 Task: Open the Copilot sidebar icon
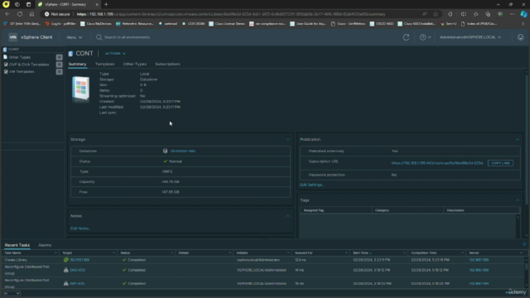(523, 14)
